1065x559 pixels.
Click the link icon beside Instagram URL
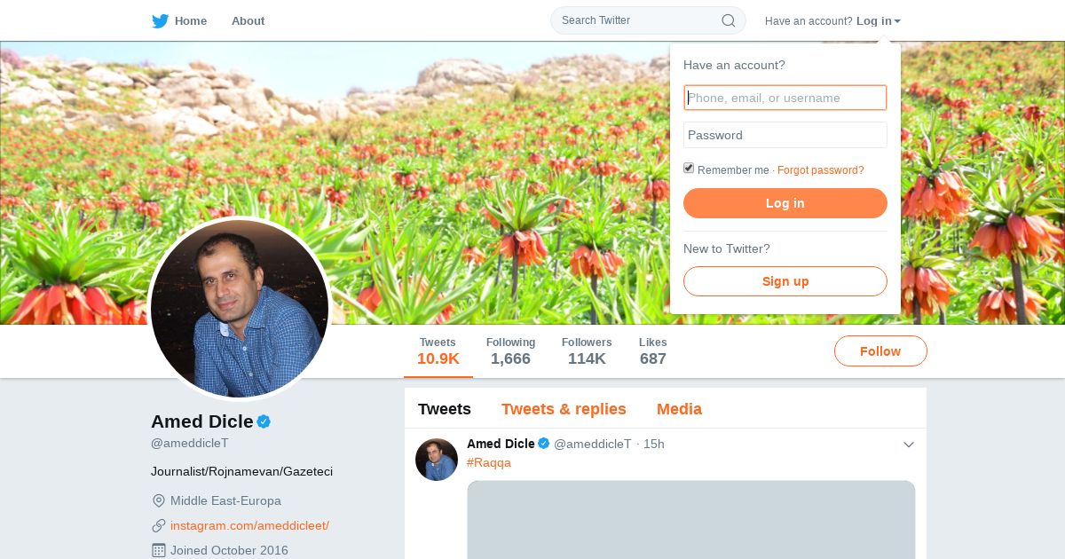pos(159,525)
